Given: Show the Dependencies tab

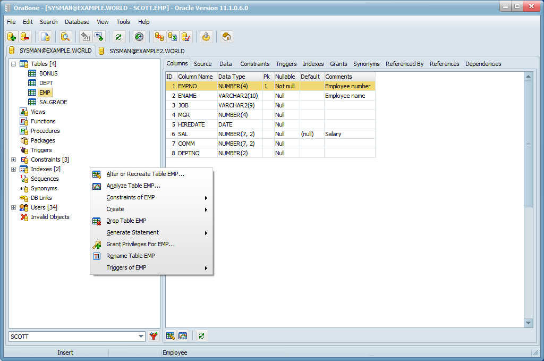Looking at the screenshot, I should [483, 64].
